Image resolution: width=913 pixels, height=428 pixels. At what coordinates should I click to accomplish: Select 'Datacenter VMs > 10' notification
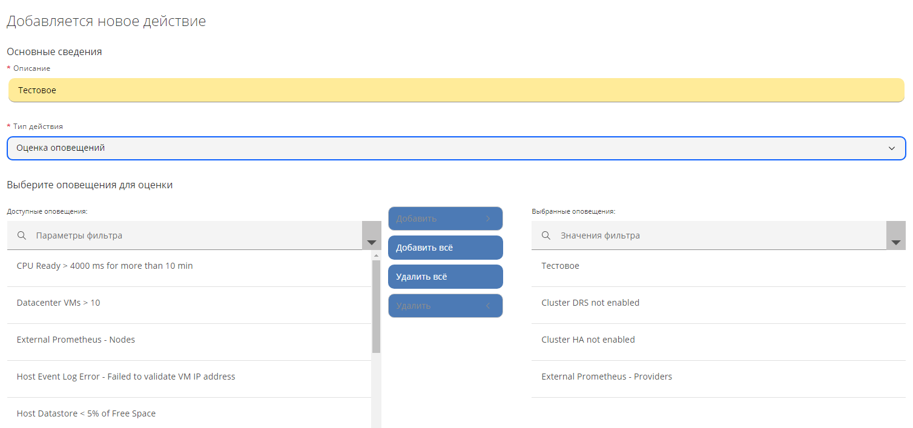click(59, 303)
